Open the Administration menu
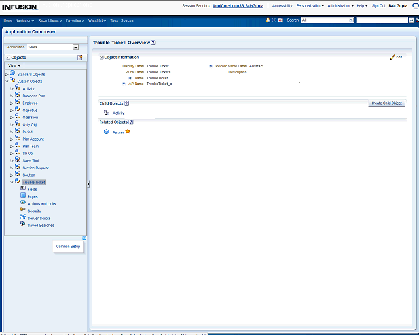 pos(340,5)
